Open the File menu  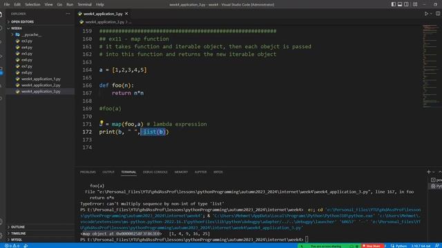coord(7,5)
